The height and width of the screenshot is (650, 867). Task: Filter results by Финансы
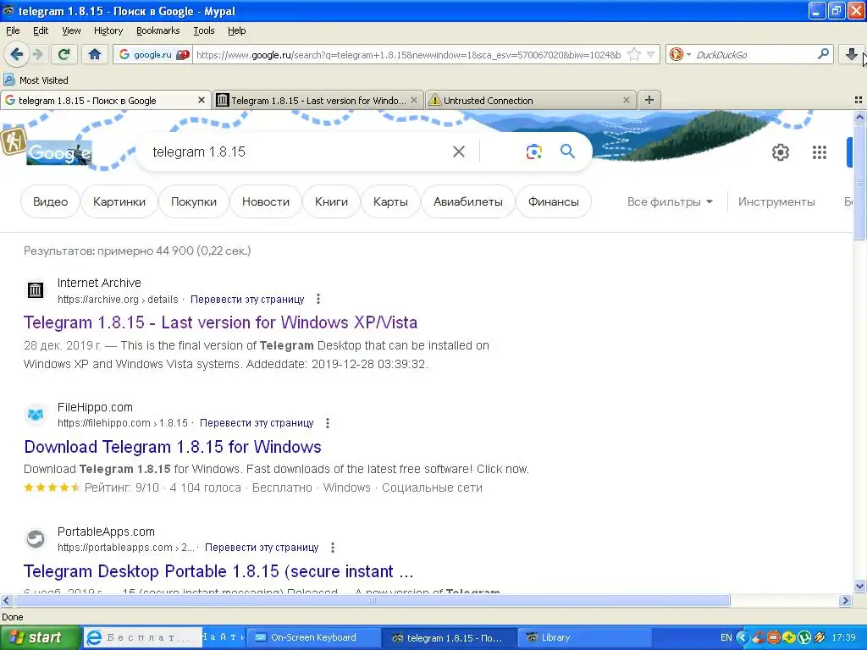[553, 201]
